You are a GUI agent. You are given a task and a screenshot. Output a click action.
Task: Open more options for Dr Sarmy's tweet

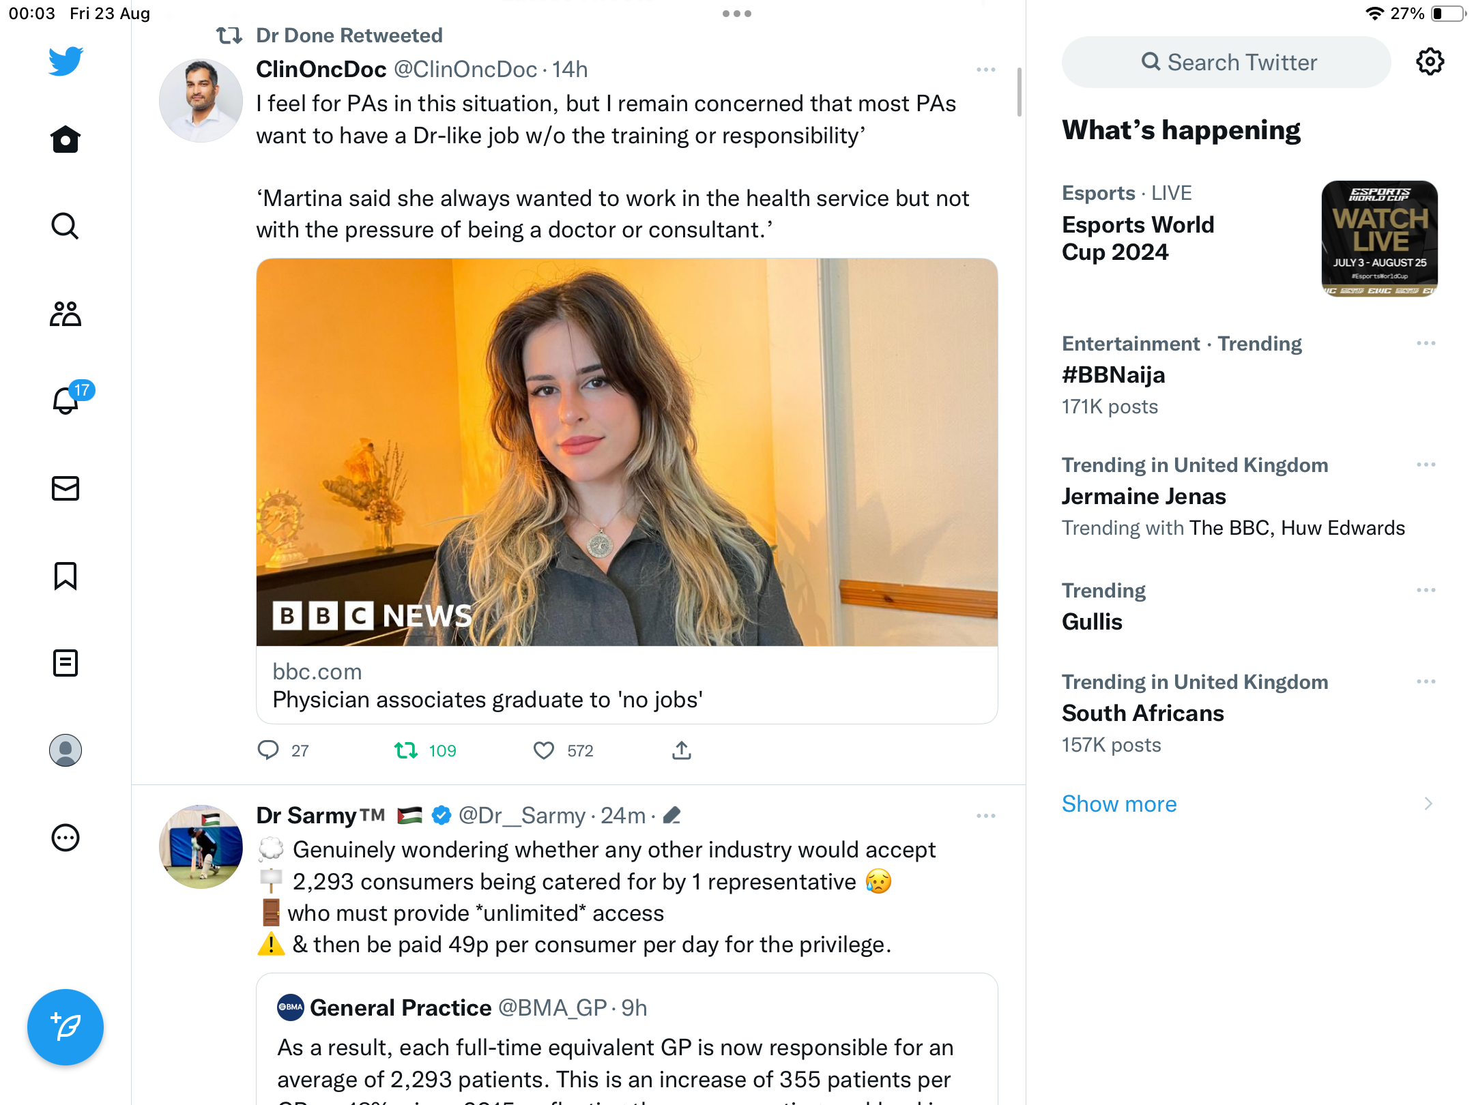point(985,816)
